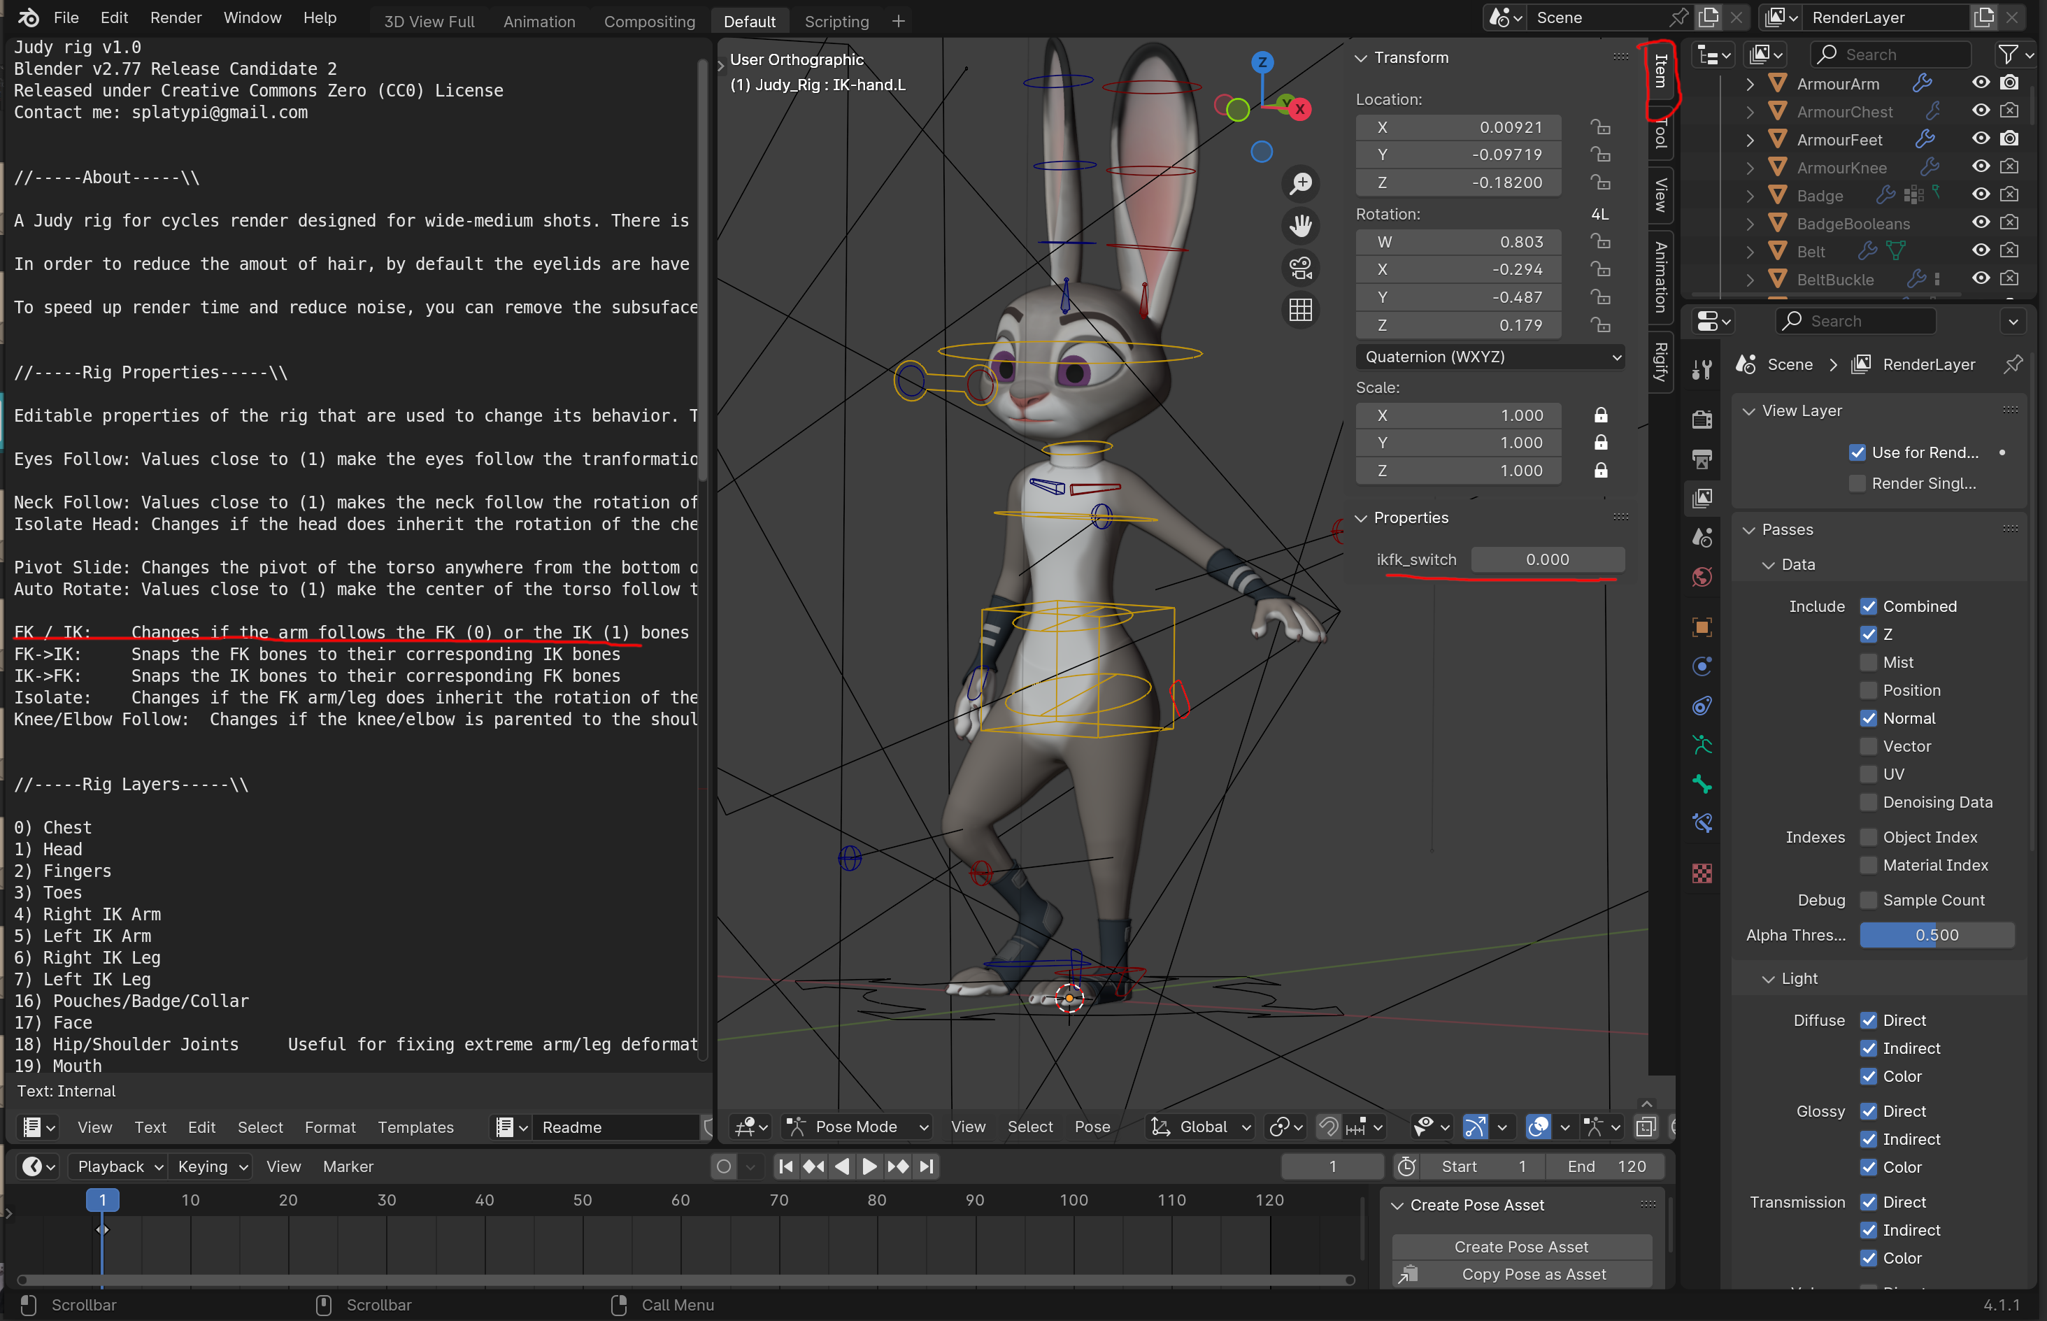
Task: Disable the Use for Rendering checkbox
Action: pyautogui.click(x=1857, y=452)
